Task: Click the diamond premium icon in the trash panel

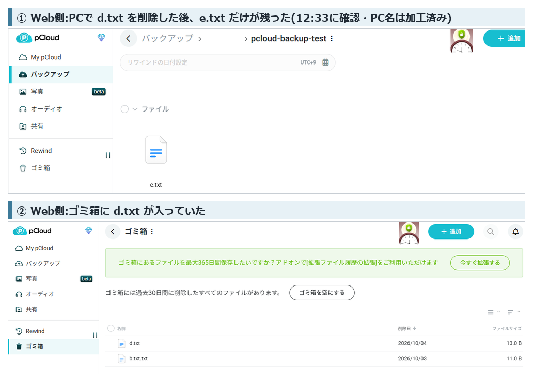Action: [x=89, y=231]
